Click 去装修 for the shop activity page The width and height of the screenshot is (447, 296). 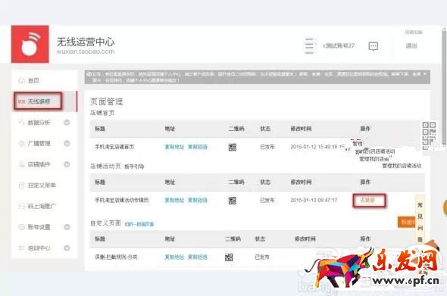[367, 201]
